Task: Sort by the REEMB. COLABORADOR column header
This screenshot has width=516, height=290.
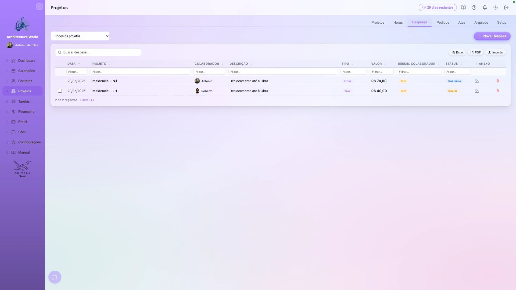Action: pos(419,64)
